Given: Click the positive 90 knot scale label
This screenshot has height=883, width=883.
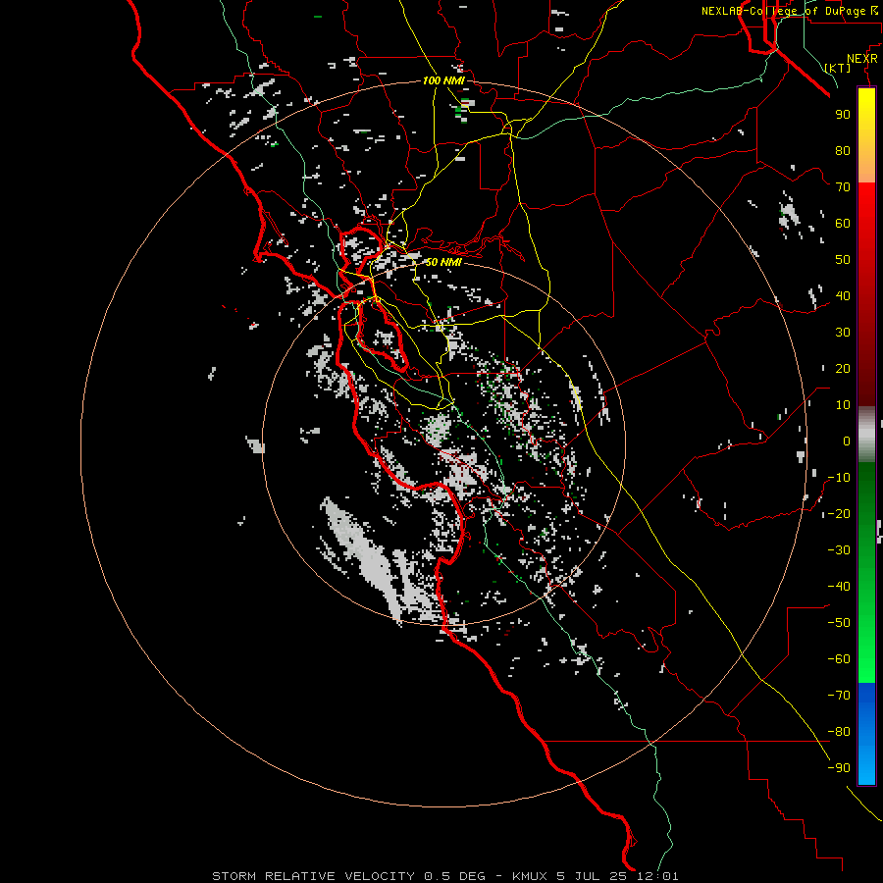Looking at the screenshot, I should pos(843,115).
